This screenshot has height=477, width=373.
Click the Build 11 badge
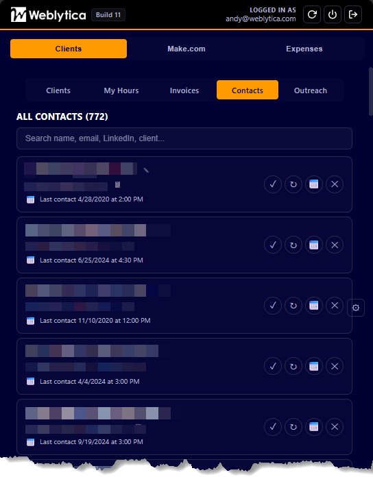coord(108,15)
